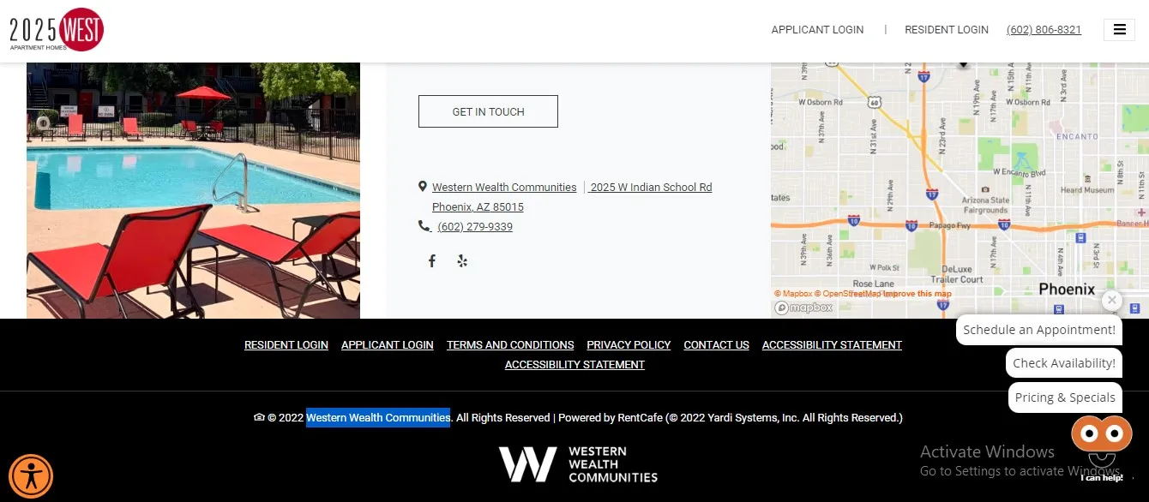
Task: Select the Pricing & Specials bubble
Action: point(1065,397)
